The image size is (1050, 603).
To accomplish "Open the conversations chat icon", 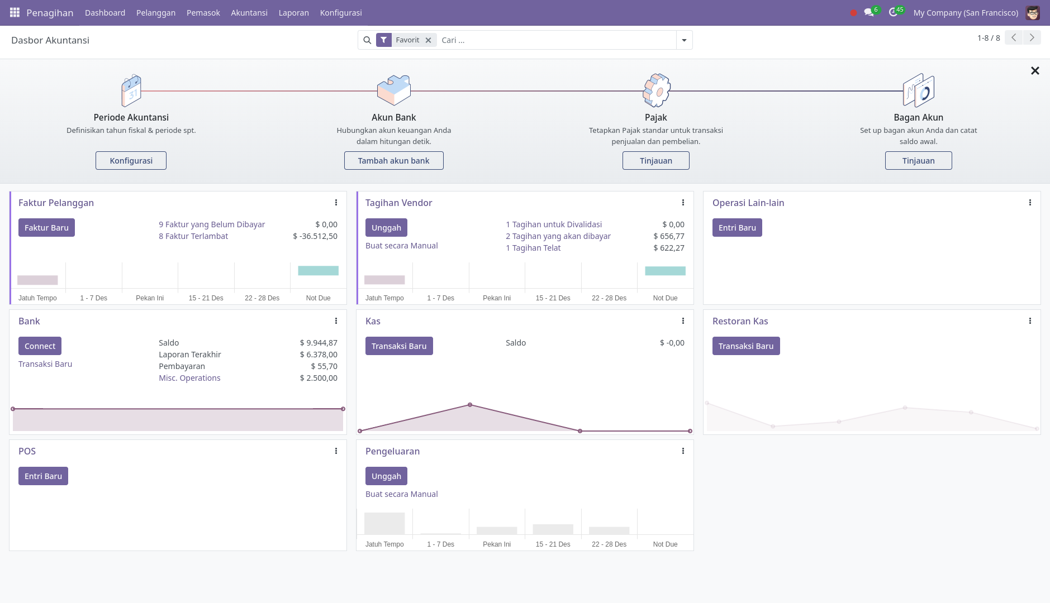I will tap(868, 12).
